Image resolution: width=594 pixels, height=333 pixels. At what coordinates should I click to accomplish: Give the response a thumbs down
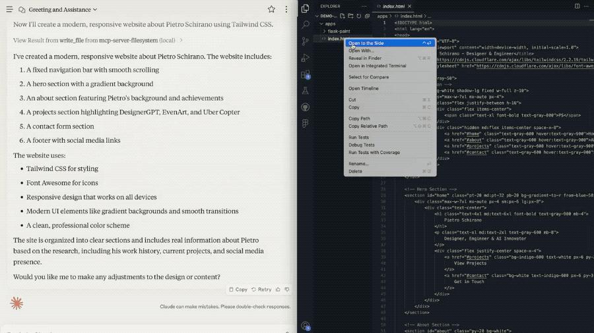point(287,290)
